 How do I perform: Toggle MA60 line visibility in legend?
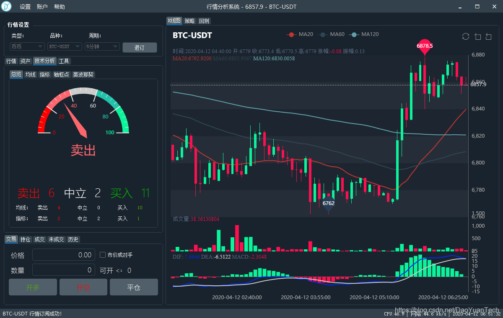tap(332, 34)
